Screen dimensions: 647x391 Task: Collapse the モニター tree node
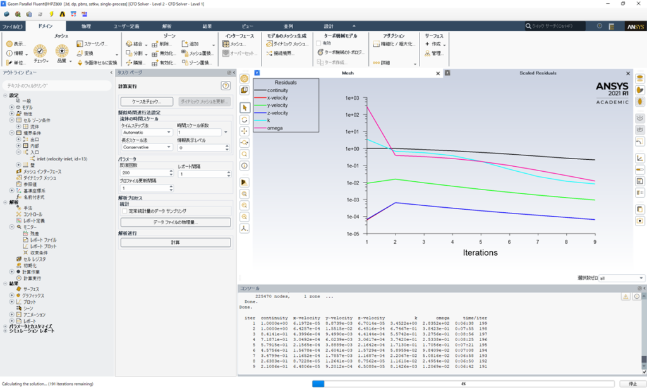click(12, 227)
